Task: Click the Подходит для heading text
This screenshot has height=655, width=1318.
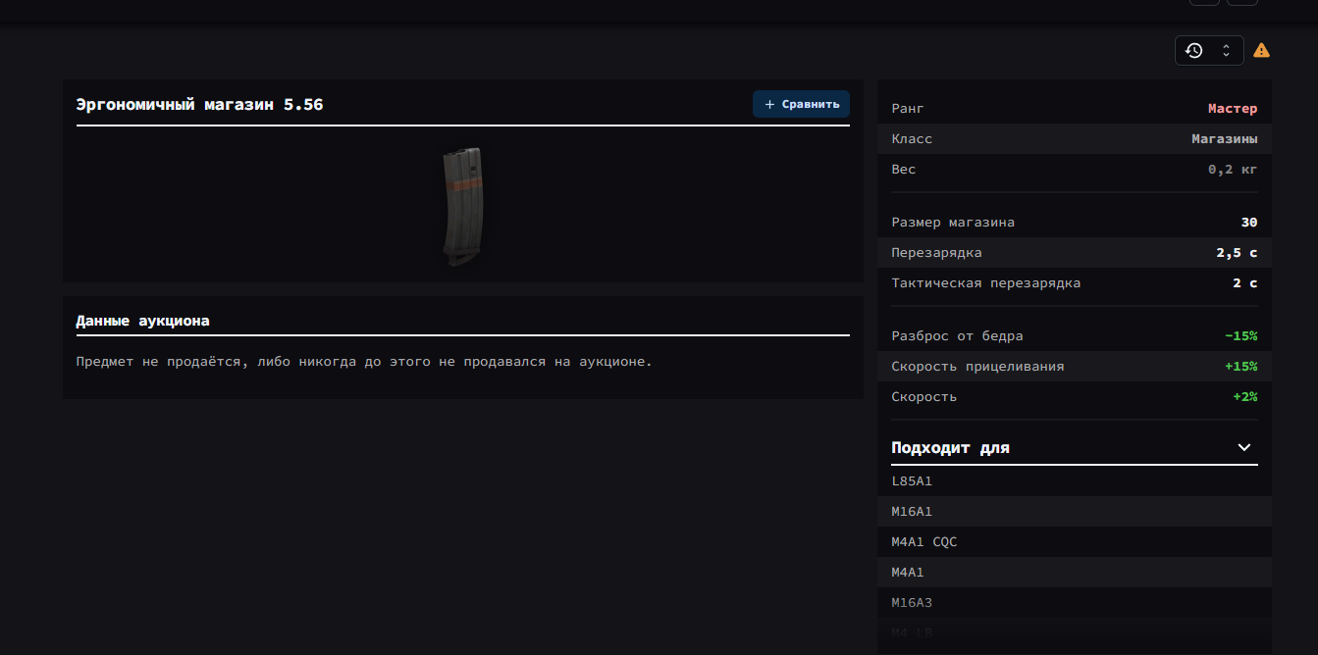Action: [950, 448]
